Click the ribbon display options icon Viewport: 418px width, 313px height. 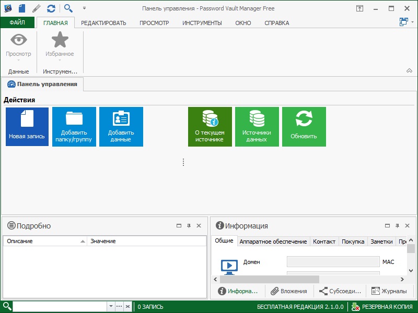point(359,8)
